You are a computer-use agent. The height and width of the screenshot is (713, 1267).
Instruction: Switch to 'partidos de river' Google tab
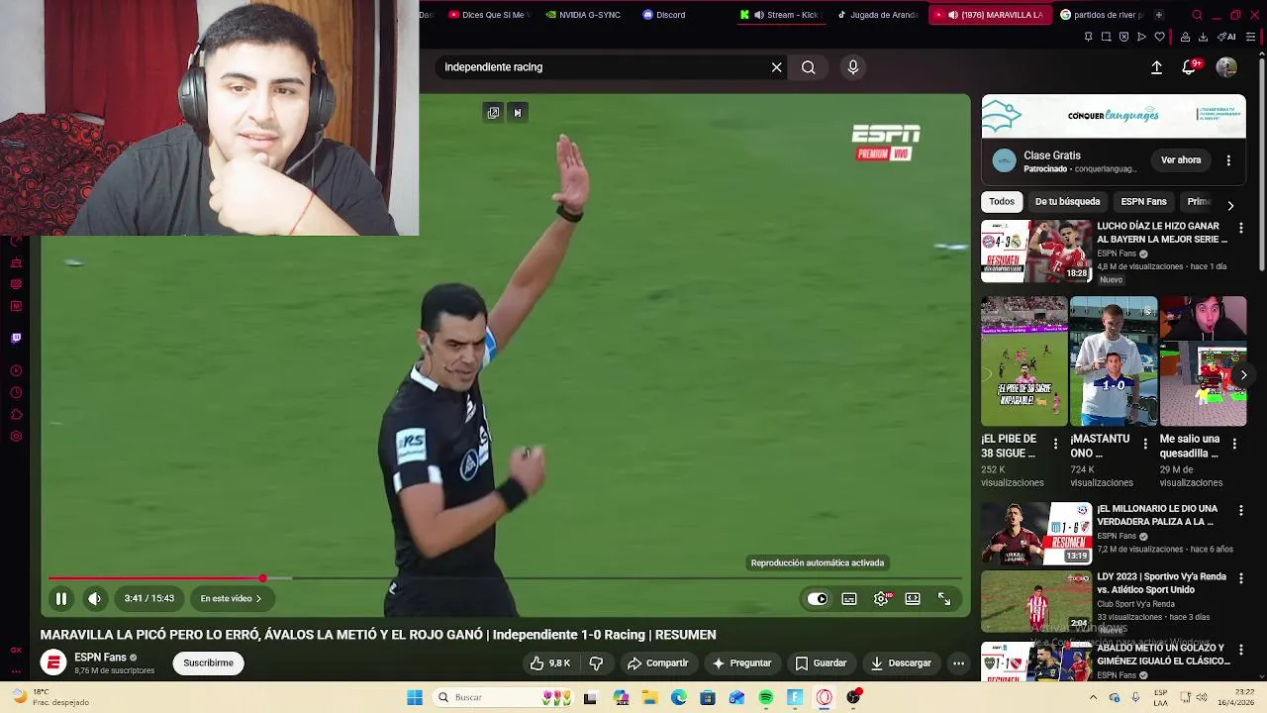coord(1101,15)
